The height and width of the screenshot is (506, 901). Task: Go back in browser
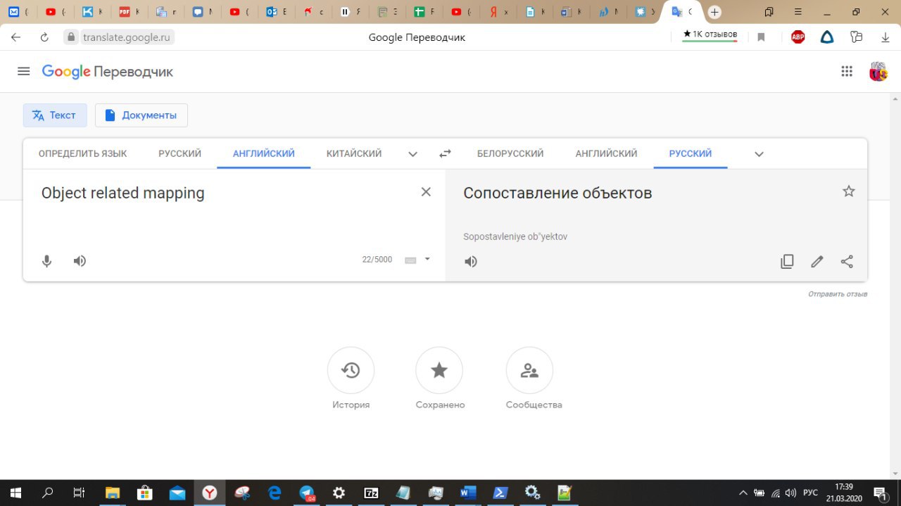(x=16, y=37)
